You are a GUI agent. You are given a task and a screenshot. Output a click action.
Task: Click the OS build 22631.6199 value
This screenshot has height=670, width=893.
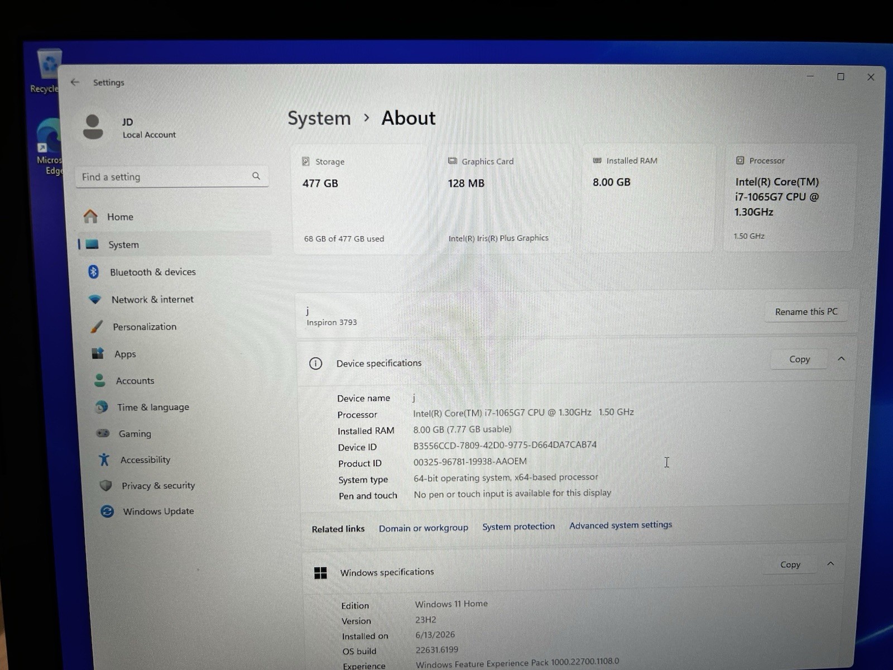point(437,650)
